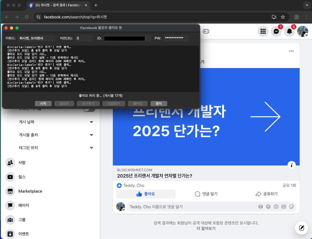Go back in browser history

point(7,17)
